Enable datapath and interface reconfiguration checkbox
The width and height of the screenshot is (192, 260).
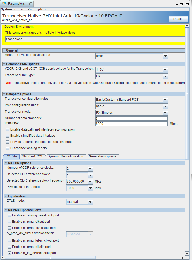[x=7, y=129]
